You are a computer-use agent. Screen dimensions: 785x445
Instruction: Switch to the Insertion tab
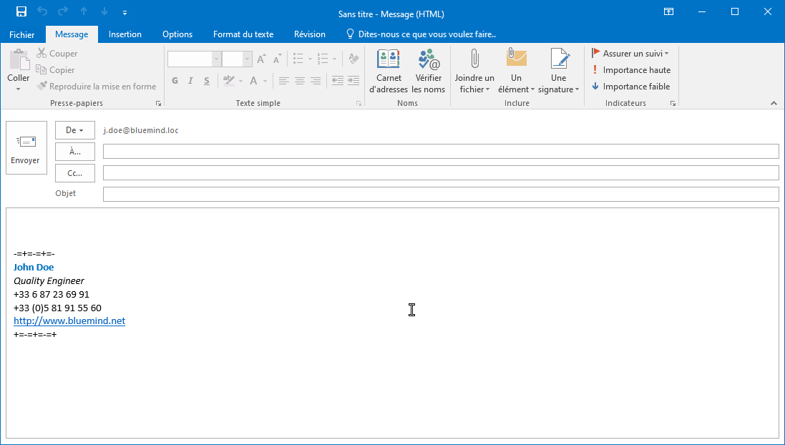(x=125, y=34)
